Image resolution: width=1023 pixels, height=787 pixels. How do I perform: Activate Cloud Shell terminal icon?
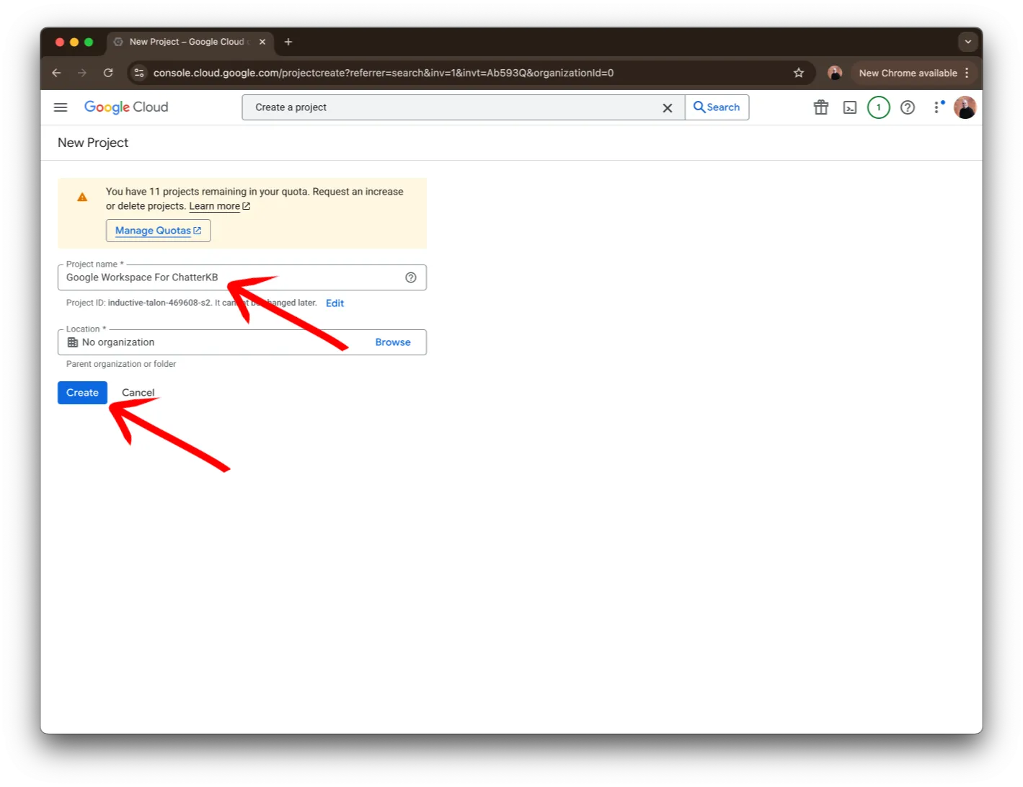850,107
